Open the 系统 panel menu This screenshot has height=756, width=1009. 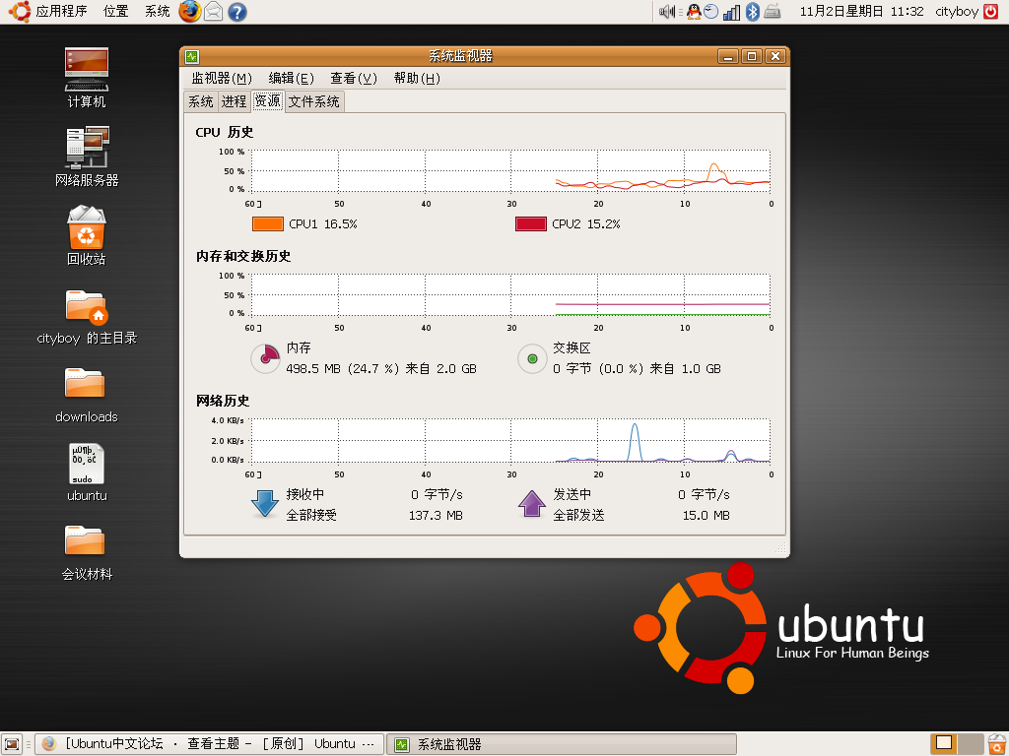tap(157, 12)
